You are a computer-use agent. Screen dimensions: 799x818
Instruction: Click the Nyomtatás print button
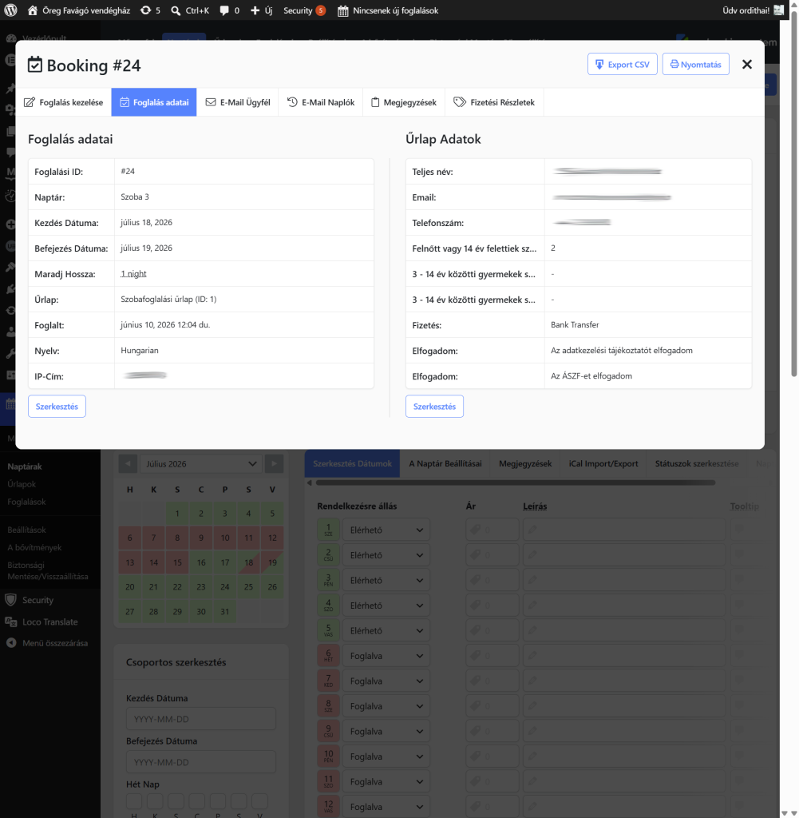(x=696, y=64)
